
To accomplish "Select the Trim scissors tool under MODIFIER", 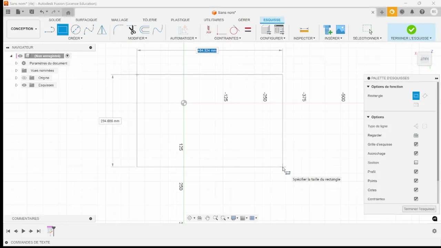I will point(132,30).
